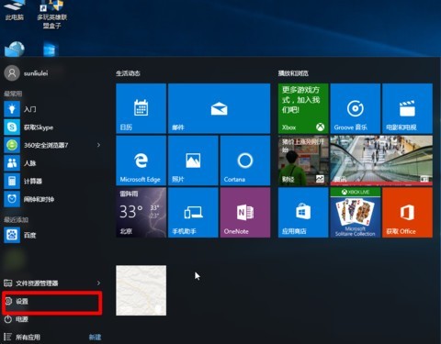Open Settings (设置) in the Start menu
The height and width of the screenshot is (344, 441).
coord(52,301)
